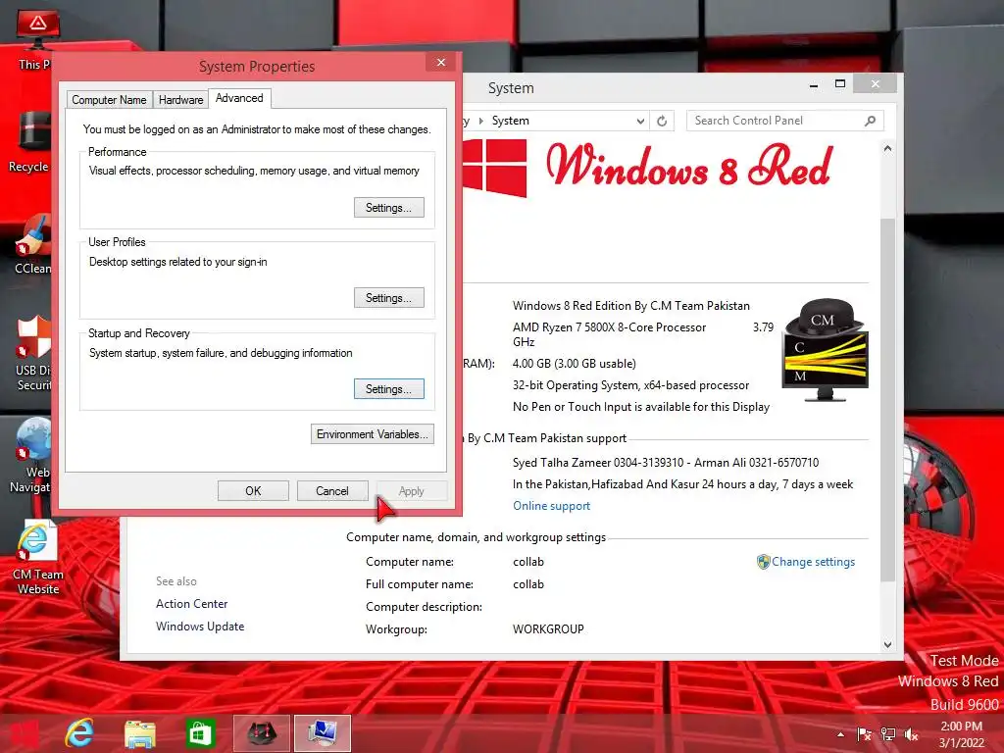Open File Explorer from taskbar
Viewport: 1004px width, 753px height.
tap(139, 733)
